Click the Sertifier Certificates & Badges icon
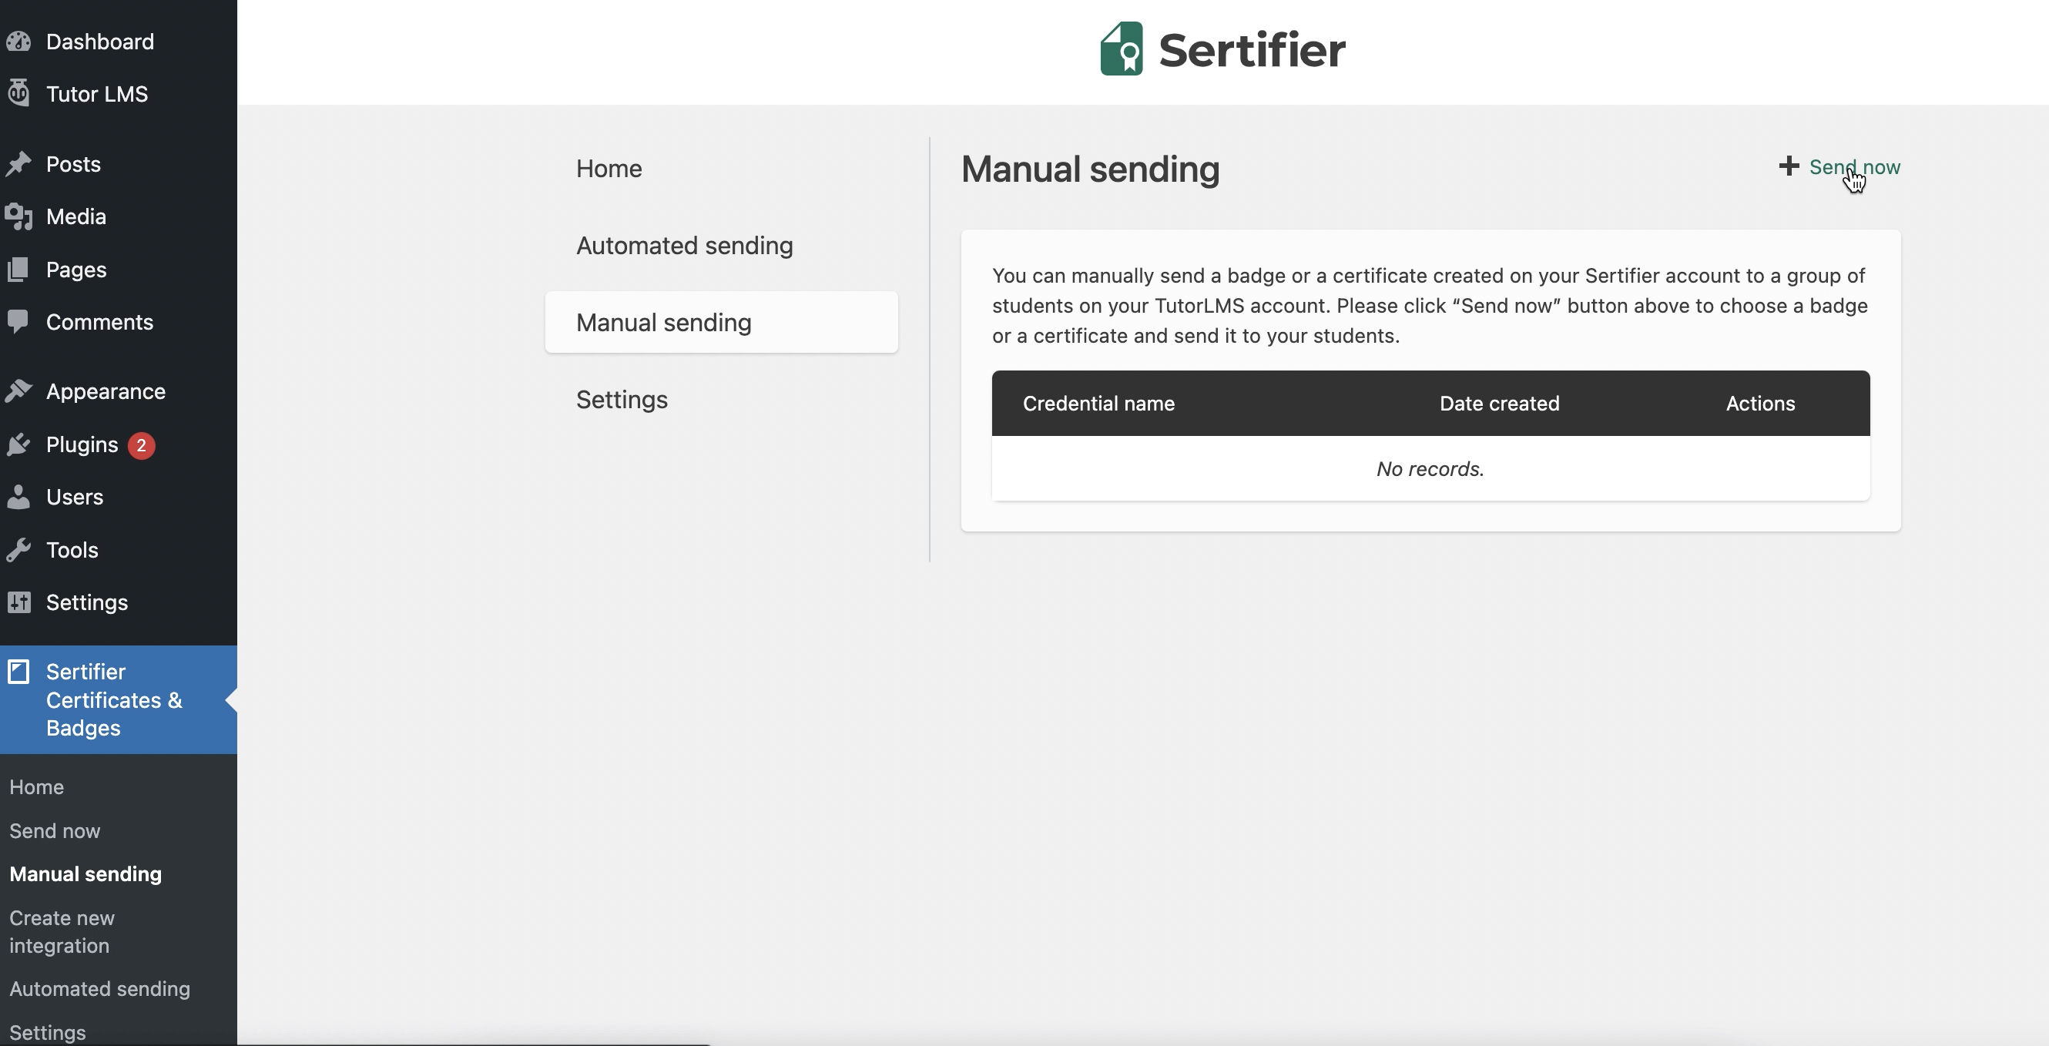2049x1046 pixels. coord(18,669)
